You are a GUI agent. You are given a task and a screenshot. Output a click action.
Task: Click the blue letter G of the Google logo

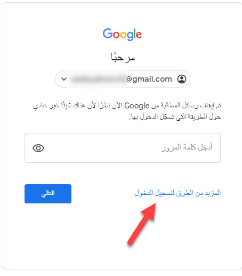pos(108,33)
